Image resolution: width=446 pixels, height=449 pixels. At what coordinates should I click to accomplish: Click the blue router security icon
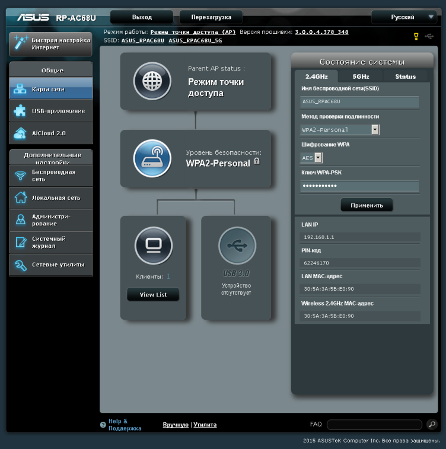[x=152, y=158]
